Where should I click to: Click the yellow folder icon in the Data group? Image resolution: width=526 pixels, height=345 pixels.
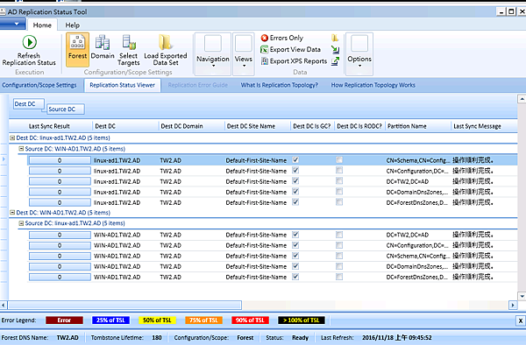point(335,38)
